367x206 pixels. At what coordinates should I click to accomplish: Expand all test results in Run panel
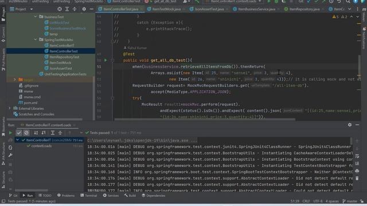[53, 133]
